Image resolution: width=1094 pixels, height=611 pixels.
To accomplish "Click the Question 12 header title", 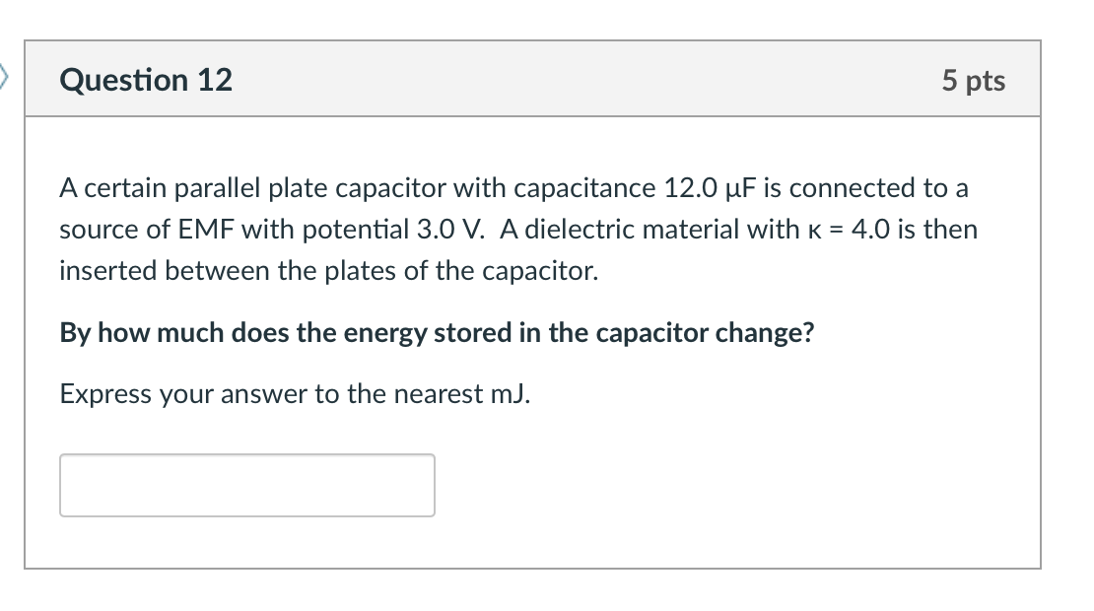I will click(x=146, y=81).
